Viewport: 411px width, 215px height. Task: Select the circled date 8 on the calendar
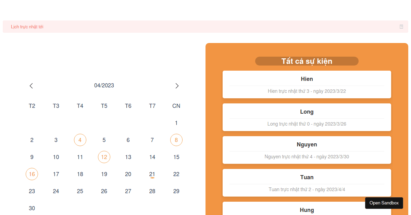(176, 140)
